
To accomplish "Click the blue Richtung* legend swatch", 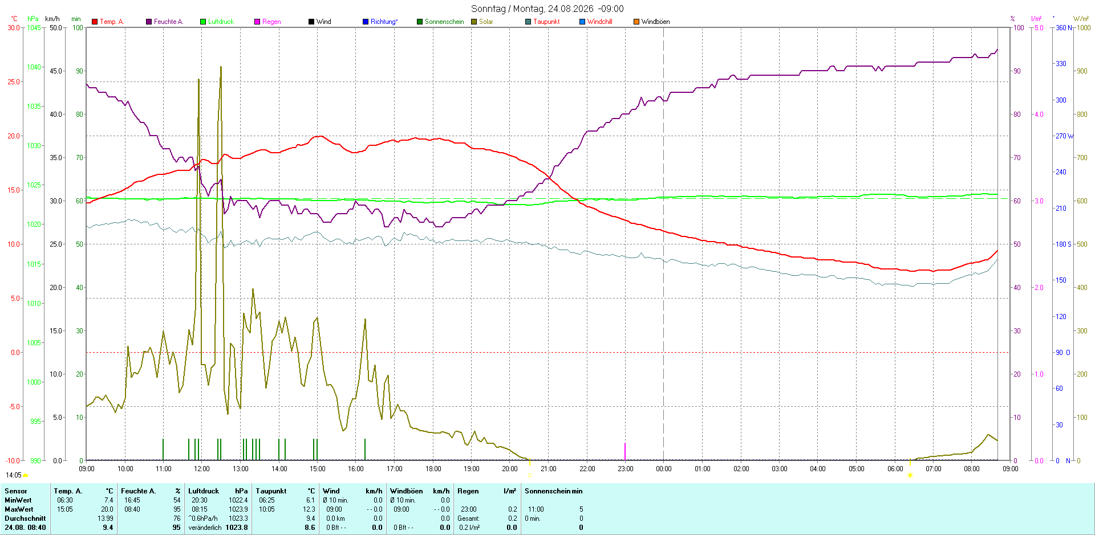I will click(366, 22).
